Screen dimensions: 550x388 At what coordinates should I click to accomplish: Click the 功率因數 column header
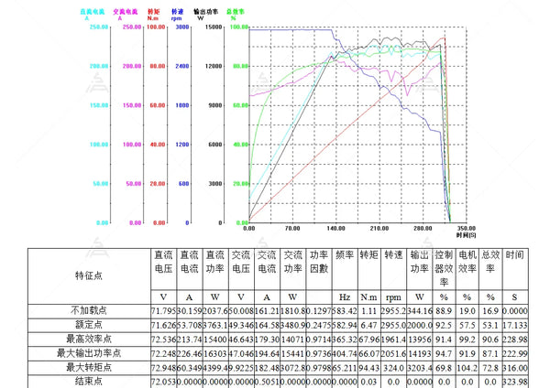point(319,263)
